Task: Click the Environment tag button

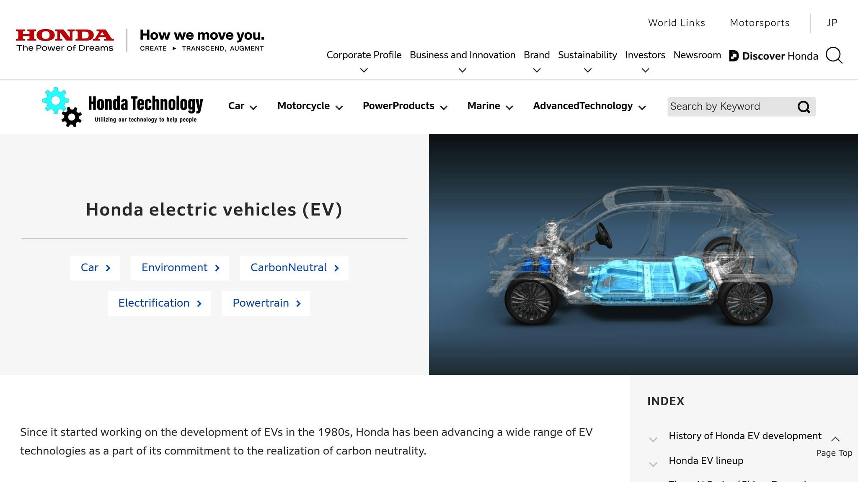Action: point(180,268)
